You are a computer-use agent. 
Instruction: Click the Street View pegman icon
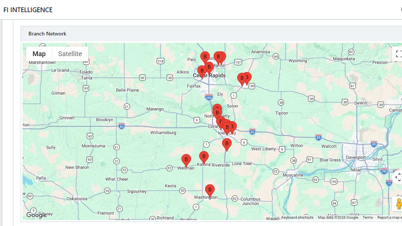pyautogui.click(x=399, y=204)
